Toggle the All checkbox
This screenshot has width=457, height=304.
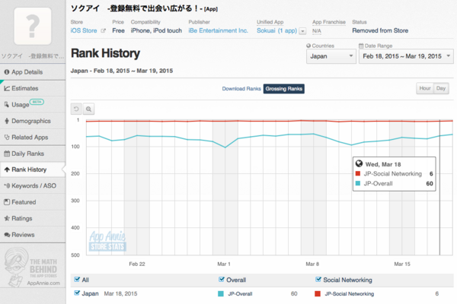pos(77,280)
